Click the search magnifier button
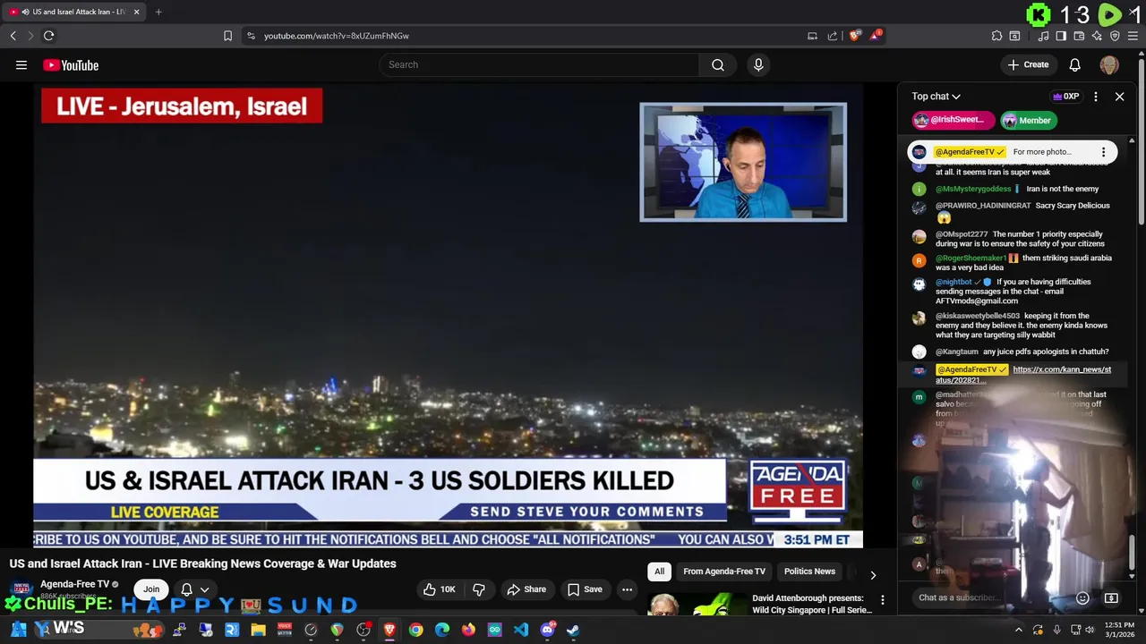 (x=718, y=64)
